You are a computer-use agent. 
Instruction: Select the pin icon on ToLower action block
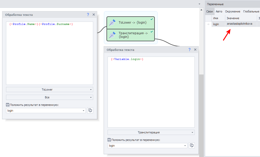pyautogui.click(x=112, y=23)
